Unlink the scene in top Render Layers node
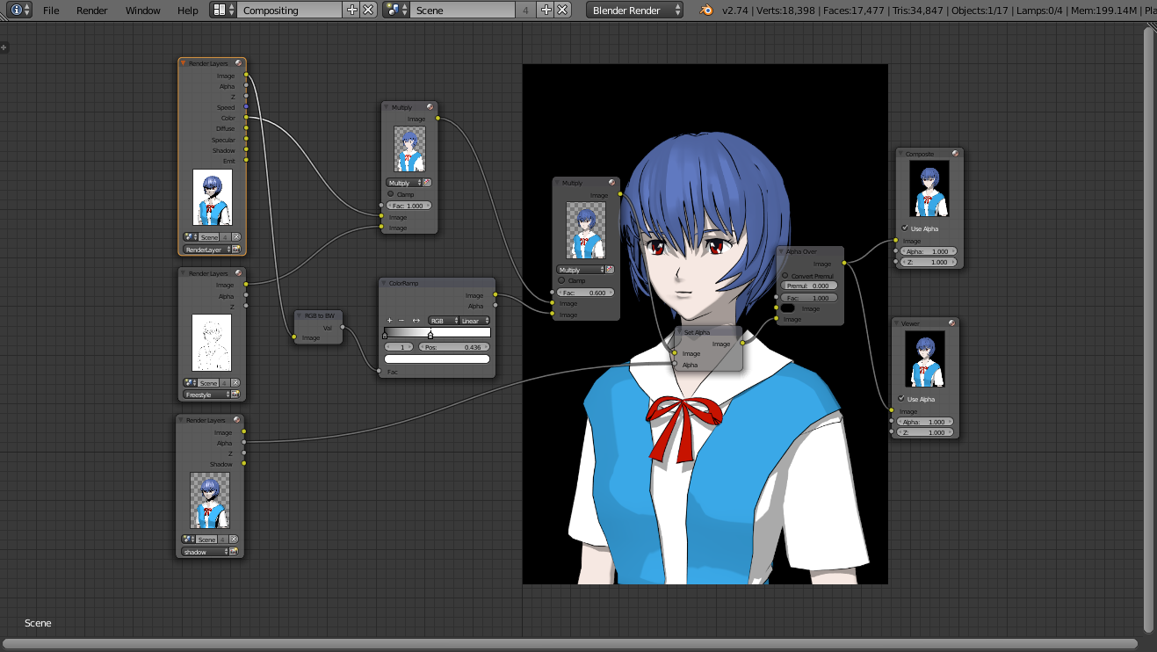Screen dimensions: 1157x652 (236, 237)
